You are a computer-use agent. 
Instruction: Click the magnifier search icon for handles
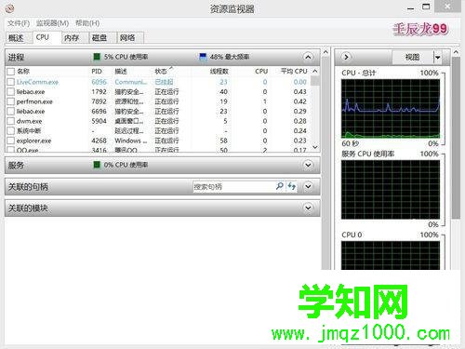pos(280,186)
